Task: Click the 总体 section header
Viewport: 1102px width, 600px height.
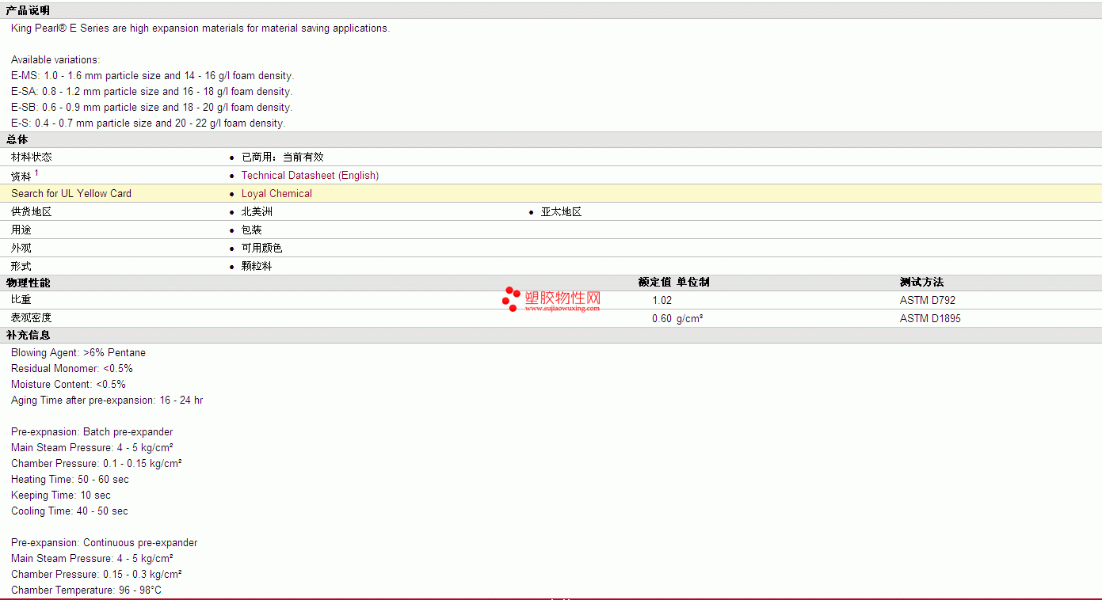Action: coord(17,139)
